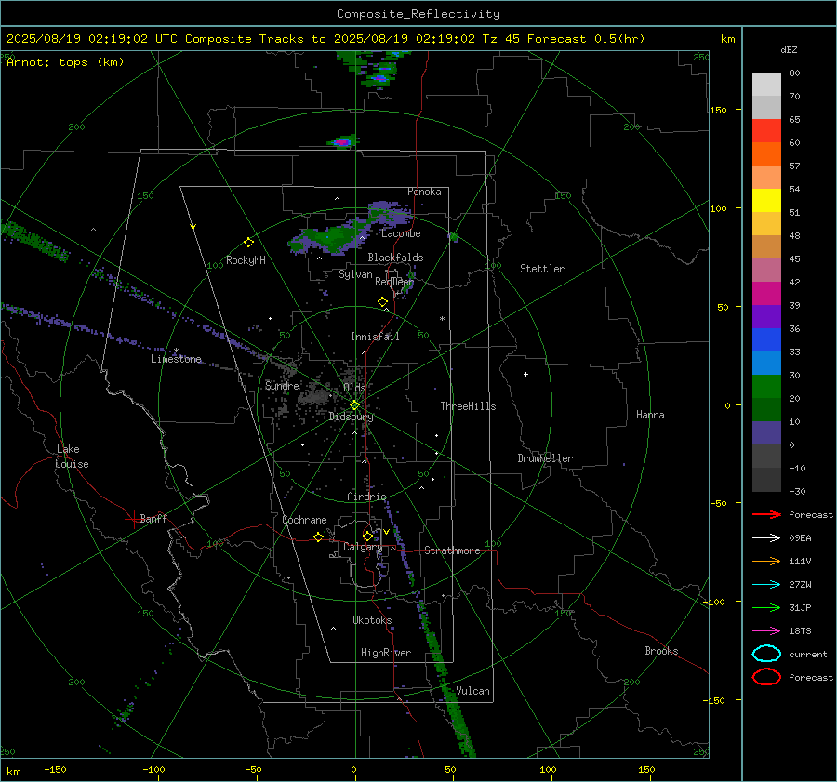Click the blue 33-36 dBZ legend swatch
The width and height of the screenshot is (837, 782).
pyautogui.click(x=766, y=340)
